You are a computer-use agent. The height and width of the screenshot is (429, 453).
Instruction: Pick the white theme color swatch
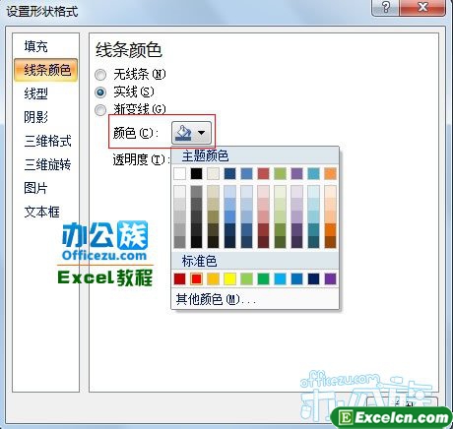pos(179,173)
